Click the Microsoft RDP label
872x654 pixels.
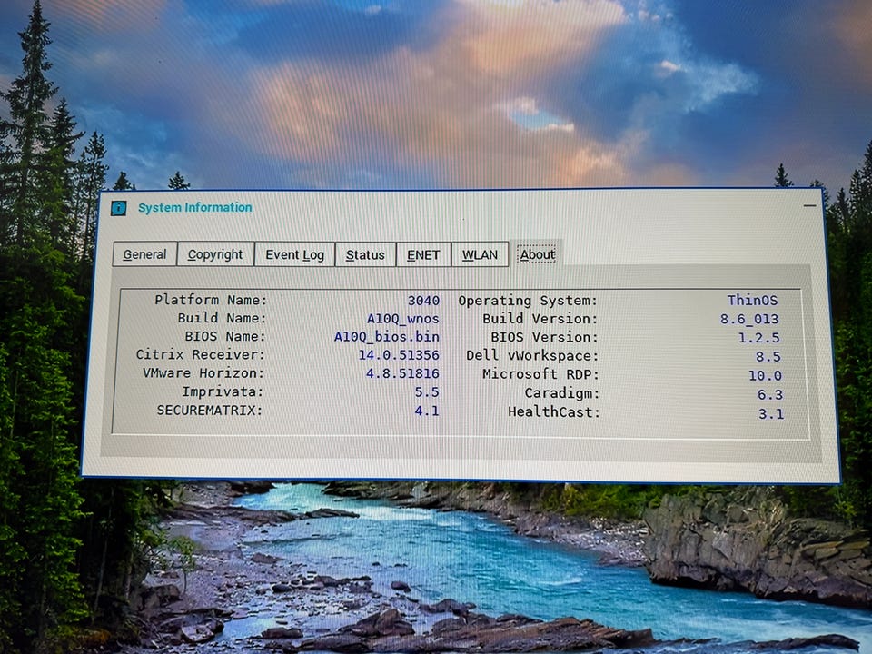pos(540,374)
